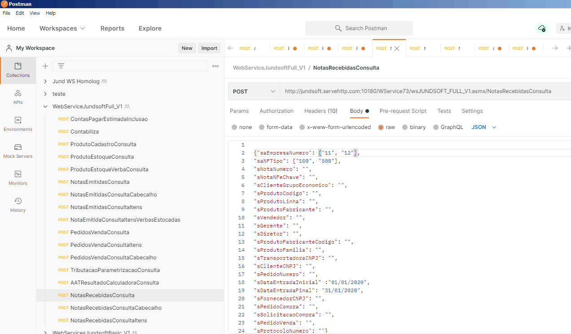
Task: Click the New button
Action: tap(187, 48)
